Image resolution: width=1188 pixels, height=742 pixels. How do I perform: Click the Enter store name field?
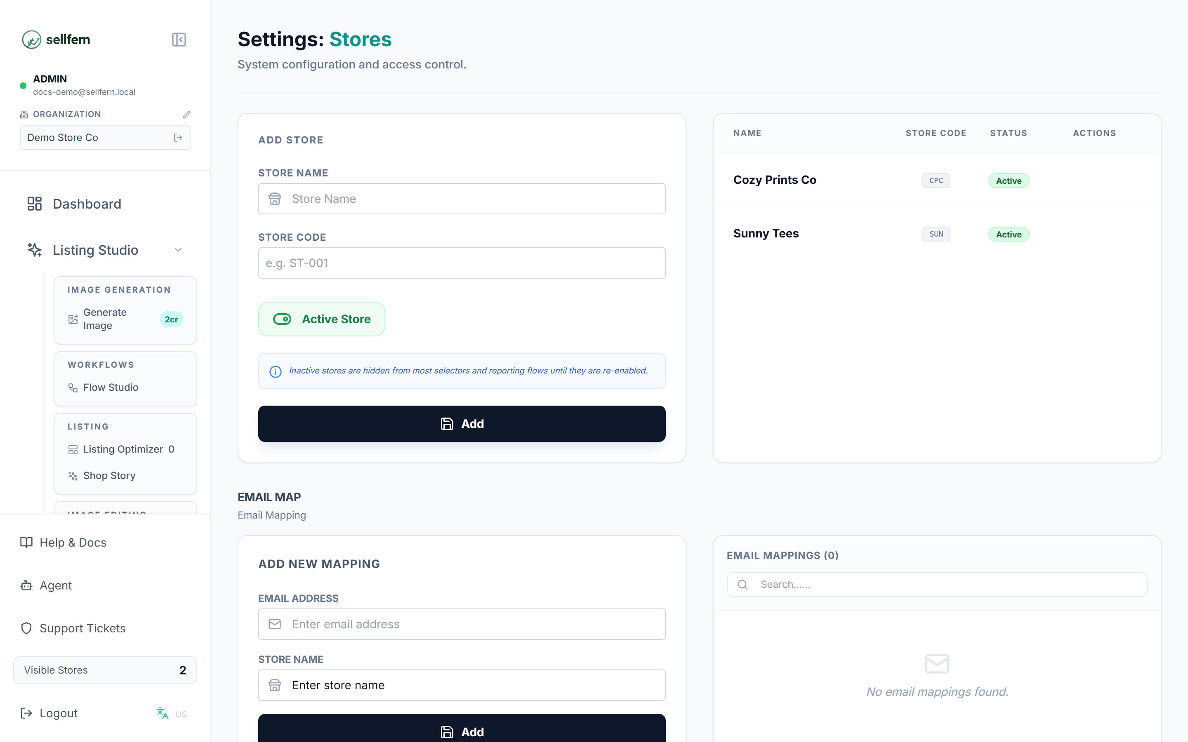click(x=462, y=685)
